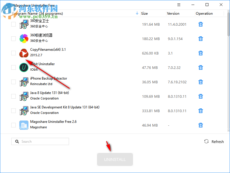Click the trash icon for CopyFilenames(x64) 3.1
Image resolution: width=230 pixels, height=173 pixels.
(200, 53)
